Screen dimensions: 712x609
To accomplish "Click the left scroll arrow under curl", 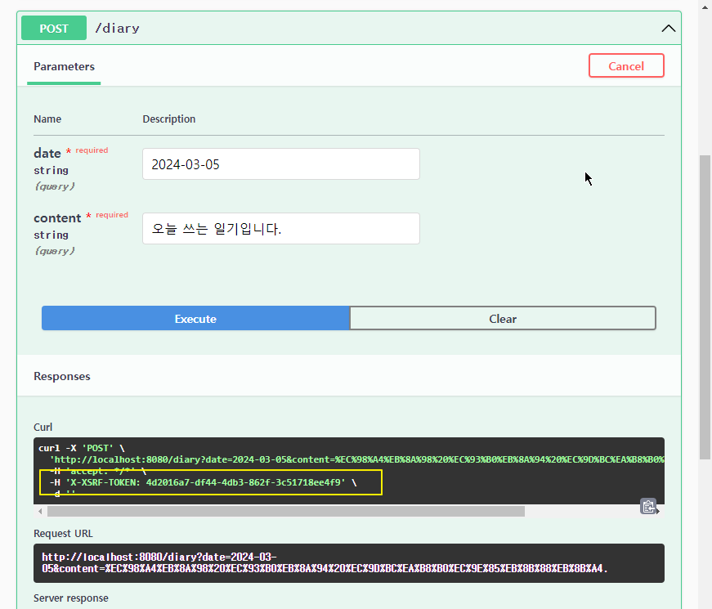I will [x=40, y=512].
